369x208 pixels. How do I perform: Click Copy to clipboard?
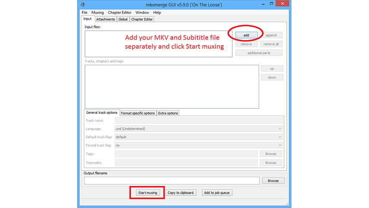coord(181,193)
